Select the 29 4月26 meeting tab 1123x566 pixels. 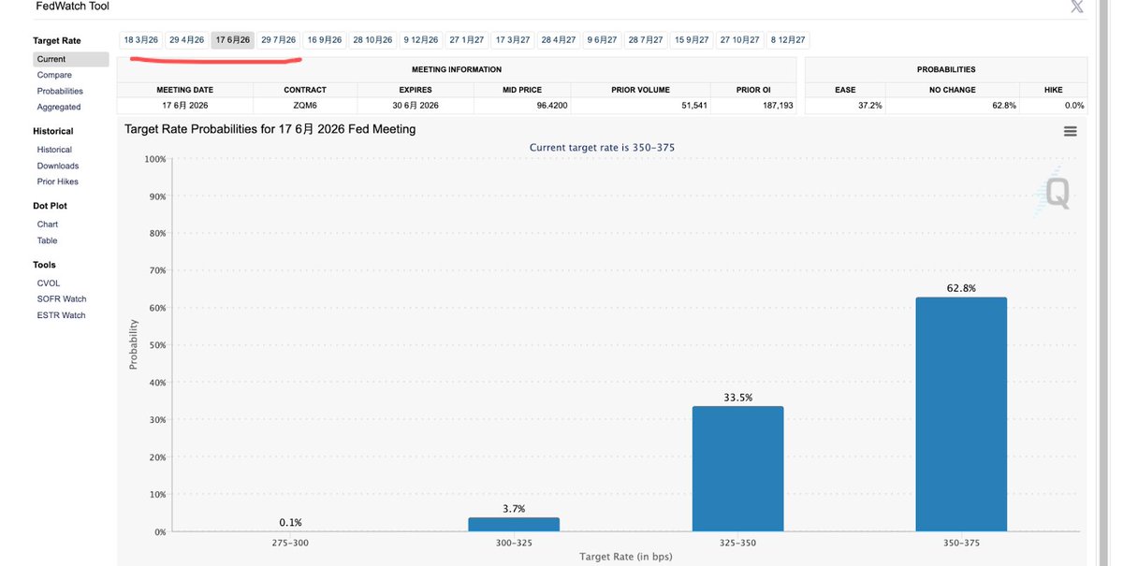(187, 40)
